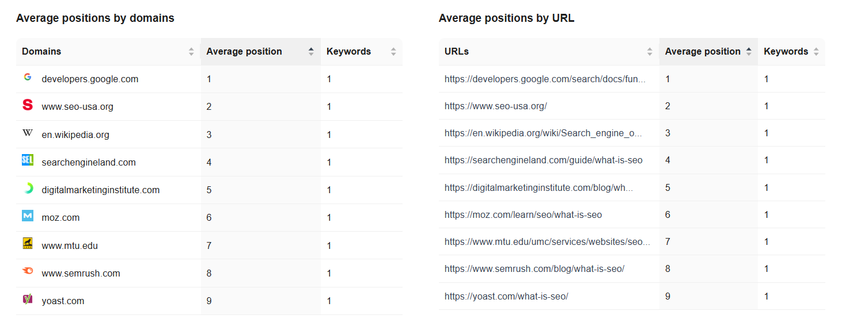The height and width of the screenshot is (330, 842).
Task: Click the Moz blue M favicon
Action: click(28, 216)
